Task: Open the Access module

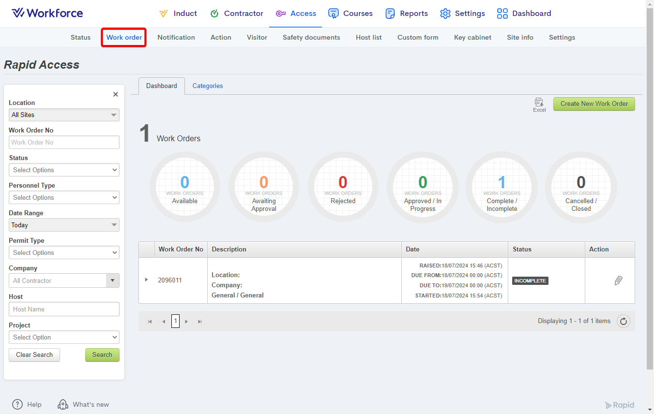Action: pyautogui.click(x=296, y=14)
